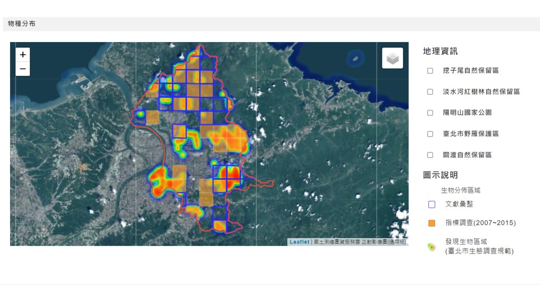
Task: Toggle 陽明山國家公園 checkbox
Action: (x=430, y=113)
